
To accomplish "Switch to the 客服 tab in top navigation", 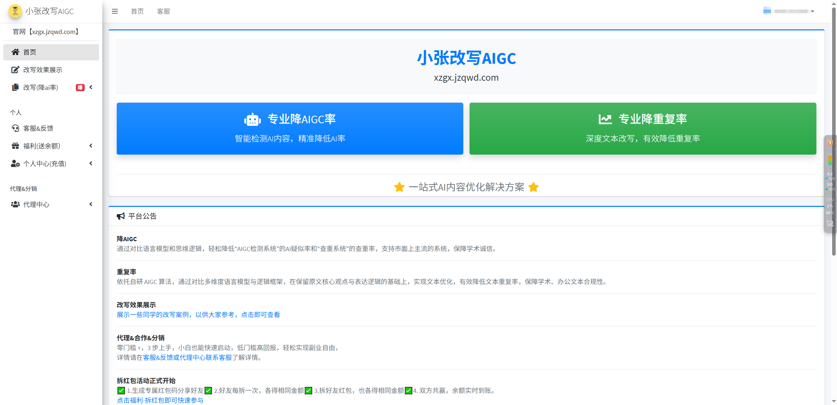I will point(163,11).
